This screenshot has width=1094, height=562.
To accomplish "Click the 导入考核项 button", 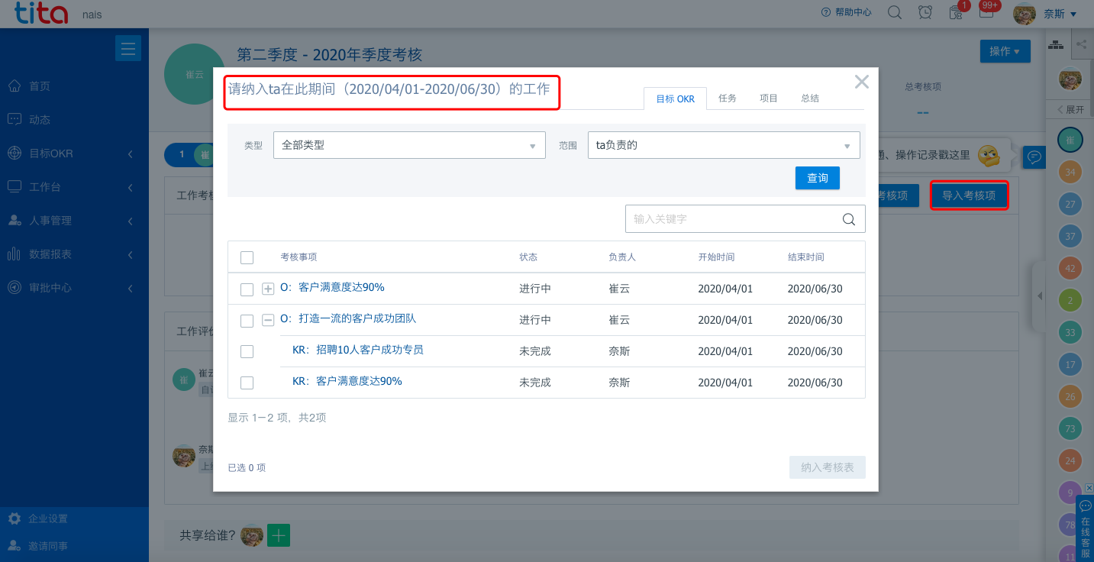I will (x=969, y=195).
